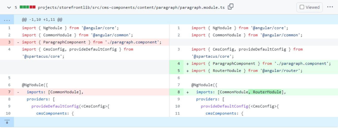Select added line 4 ParagraphComponent import
Image resolution: width=338 pixels, height=129 pixels.
(261, 63)
